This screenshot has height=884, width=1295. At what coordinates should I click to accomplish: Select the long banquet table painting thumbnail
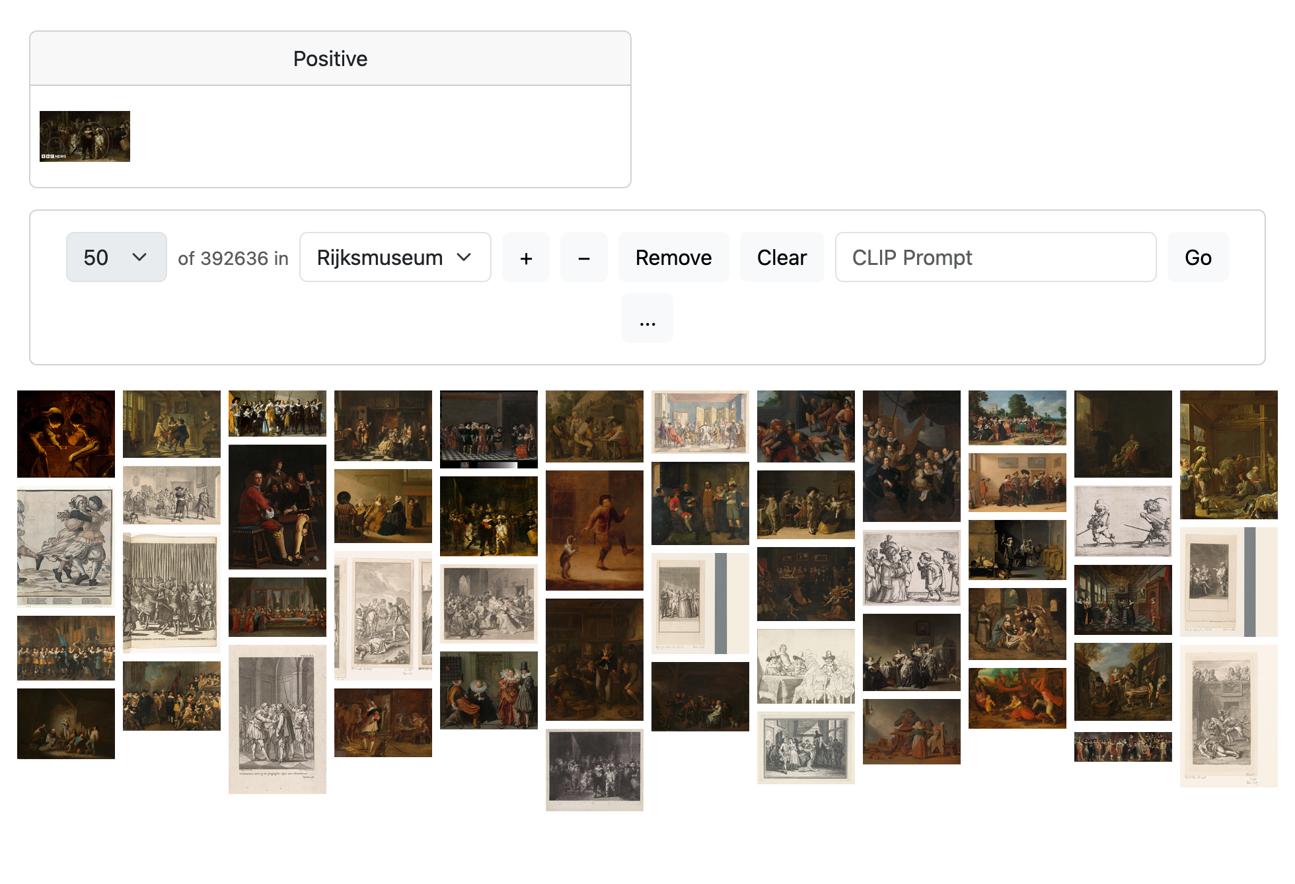pyautogui.click(x=277, y=607)
